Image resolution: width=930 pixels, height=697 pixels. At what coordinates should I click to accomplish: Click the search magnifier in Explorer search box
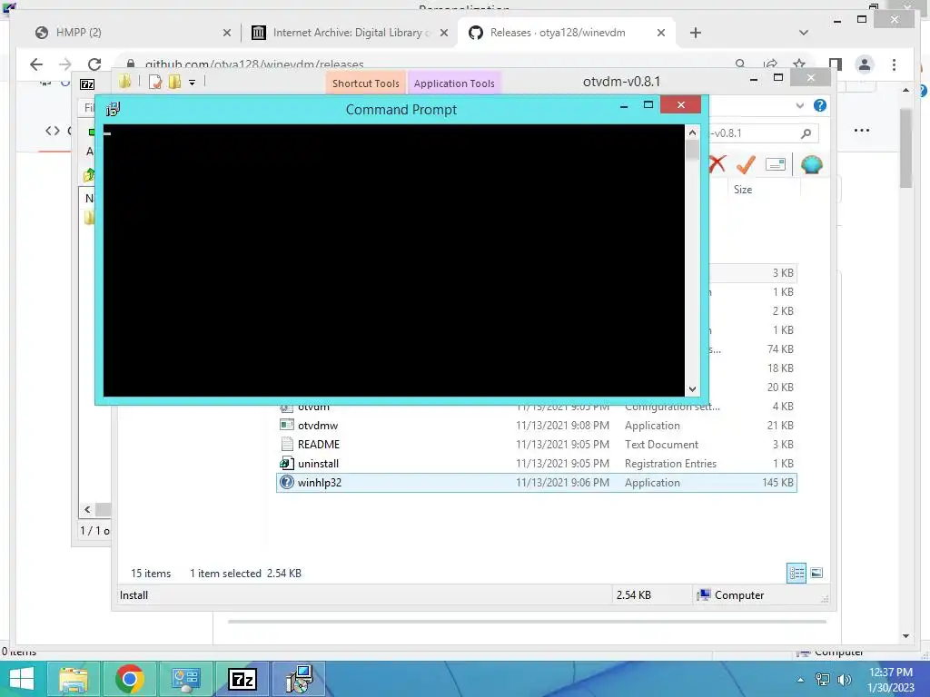(x=806, y=133)
